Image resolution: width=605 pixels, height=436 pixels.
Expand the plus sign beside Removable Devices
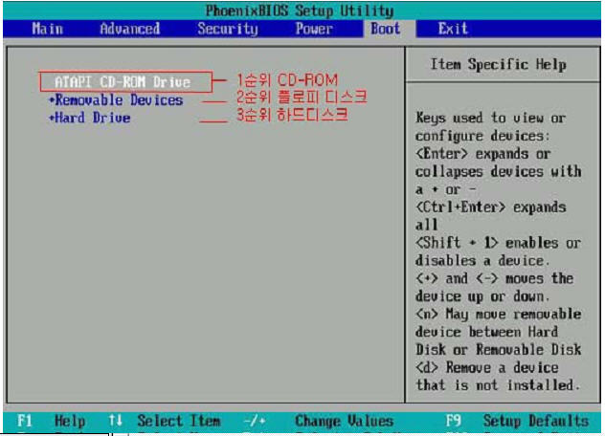[52, 101]
